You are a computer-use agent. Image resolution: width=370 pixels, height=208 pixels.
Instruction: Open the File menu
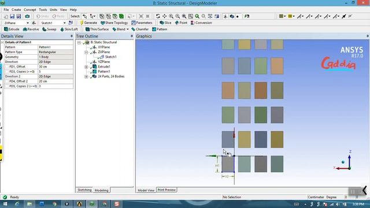[x=6, y=10]
